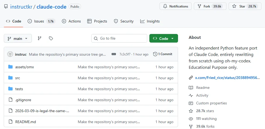The width and height of the screenshot is (265, 129).
Task: Click the repository book icon beside instructkr
Action: (x=6, y=7)
